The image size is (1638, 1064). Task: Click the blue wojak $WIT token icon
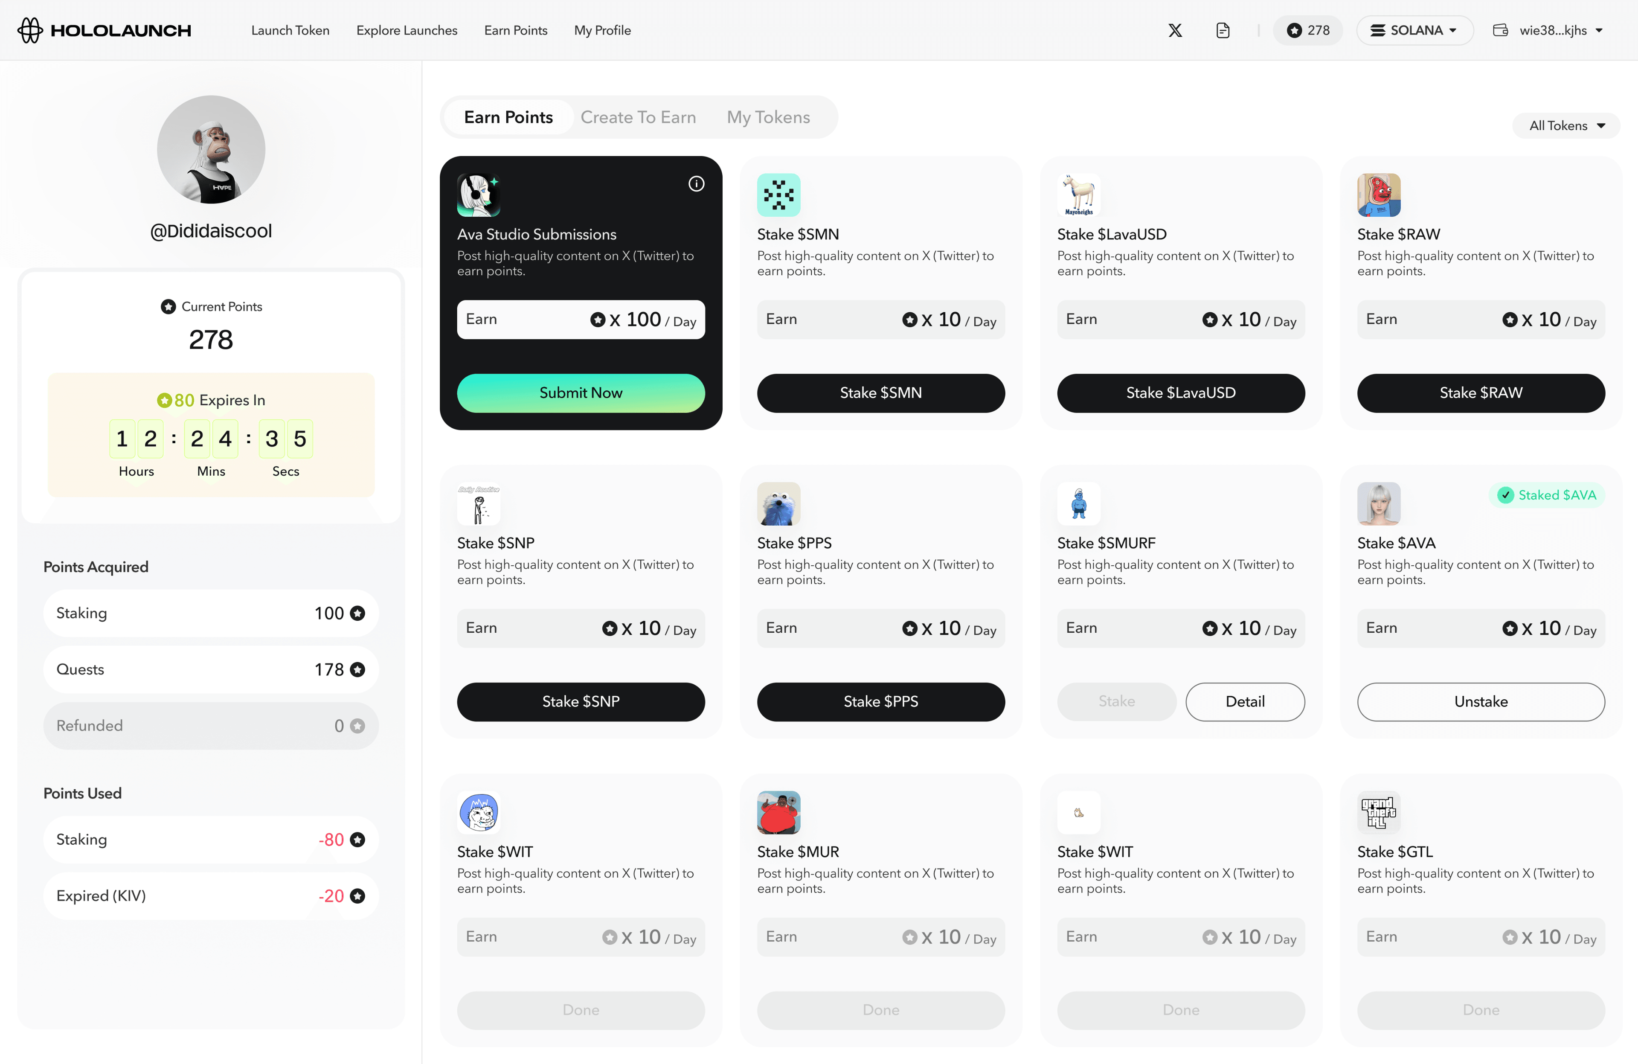[x=478, y=812]
